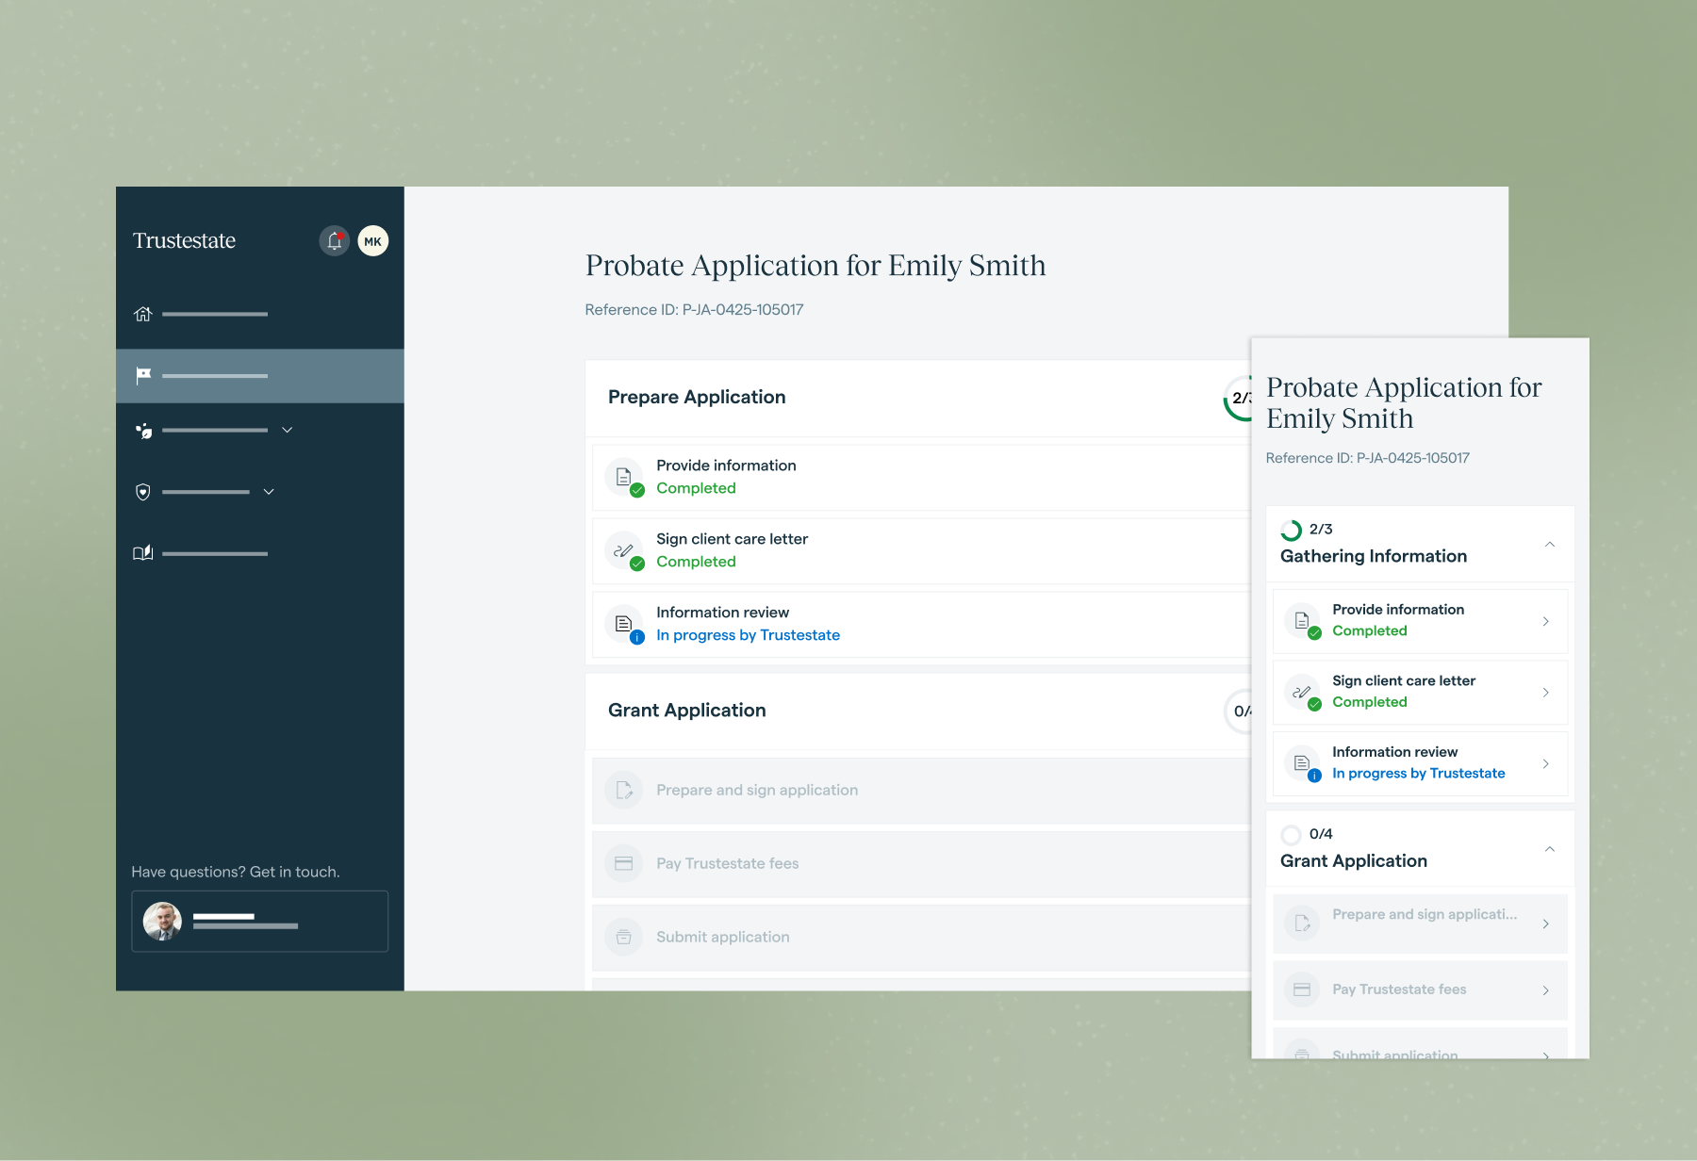Click the MK user avatar
Image resolution: width=1697 pixels, height=1161 pixels.
[373, 241]
